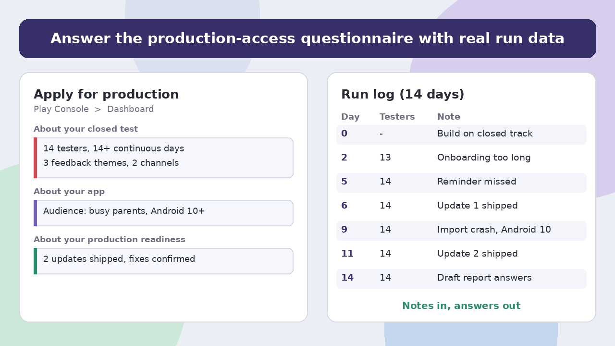Click the production-access questionnaire title banner
The image size is (615, 346).
[x=307, y=38]
